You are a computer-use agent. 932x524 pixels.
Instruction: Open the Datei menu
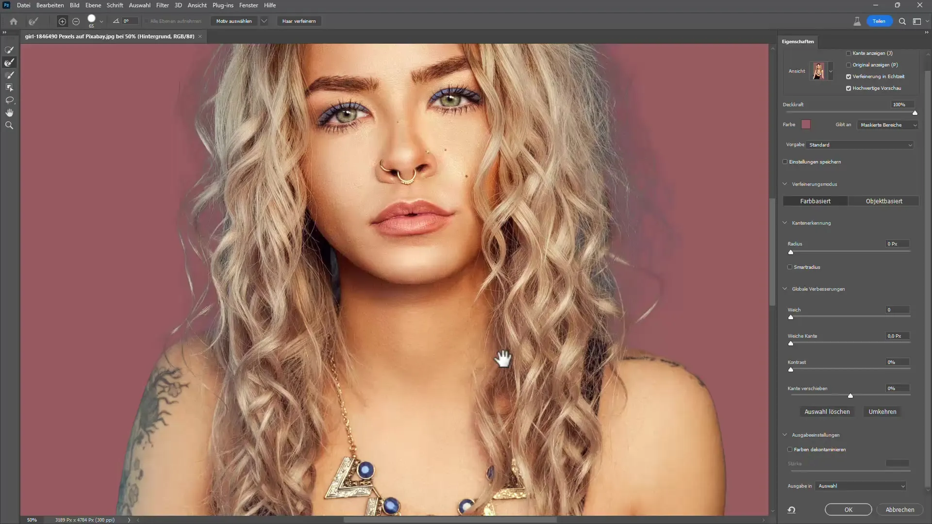click(23, 5)
